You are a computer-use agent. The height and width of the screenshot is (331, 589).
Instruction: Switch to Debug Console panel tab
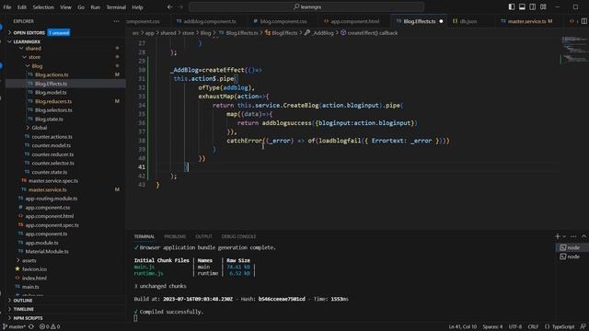point(238,236)
